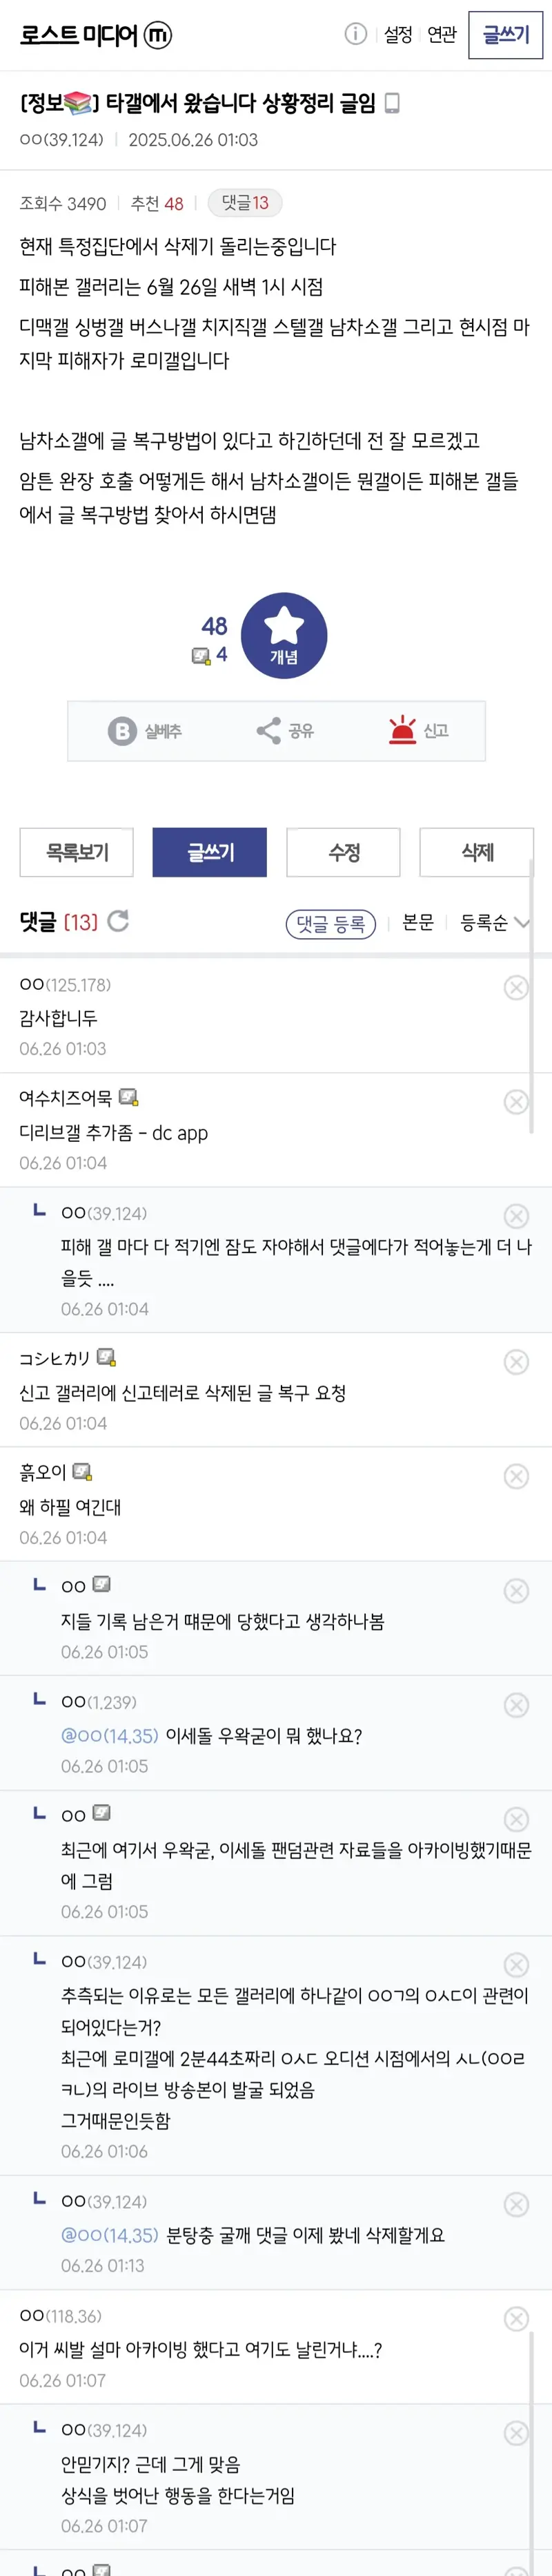Click the minor gallery m logo icon
The image size is (552, 2576).
click(158, 35)
